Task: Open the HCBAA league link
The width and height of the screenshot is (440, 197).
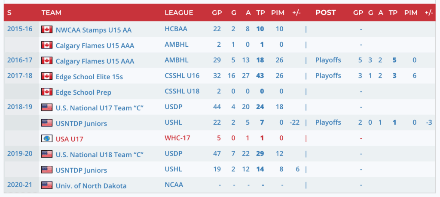Action: (x=176, y=30)
